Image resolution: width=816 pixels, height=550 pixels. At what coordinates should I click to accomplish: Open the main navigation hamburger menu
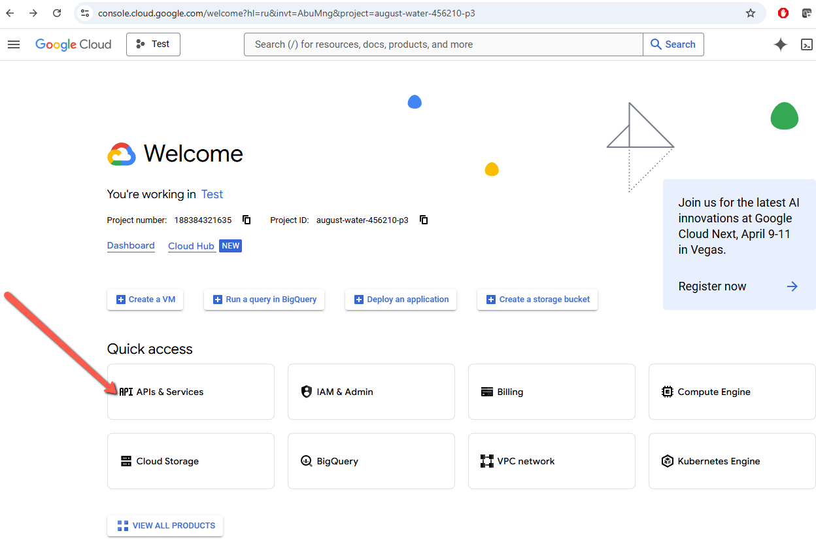(x=14, y=44)
